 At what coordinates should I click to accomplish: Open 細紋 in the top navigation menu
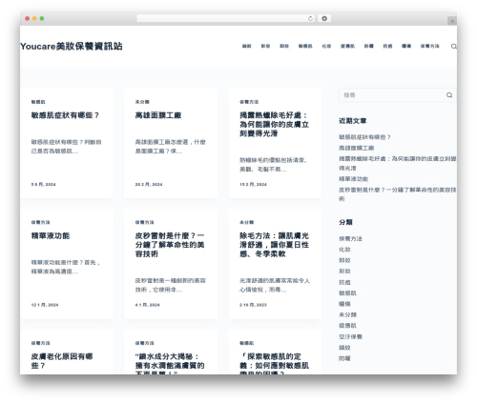coord(247,47)
